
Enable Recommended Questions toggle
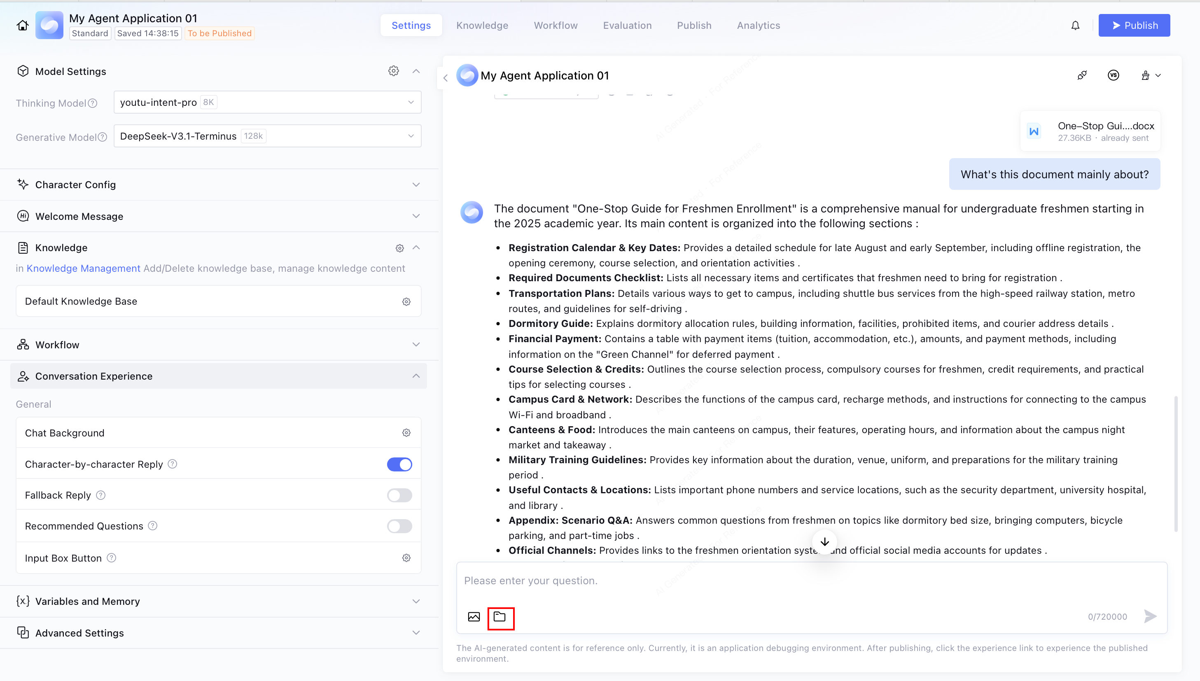pyautogui.click(x=399, y=526)
